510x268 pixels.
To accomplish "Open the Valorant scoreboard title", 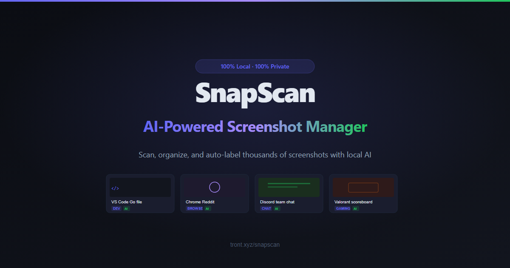I will pyautogui.click(x=354, y=202).
